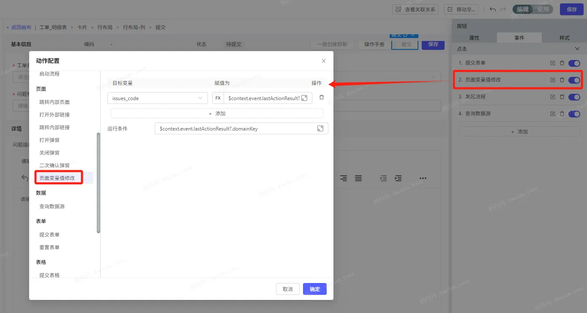
Task: Switch to the 样式 tab
Action: [x=564, y=38]
